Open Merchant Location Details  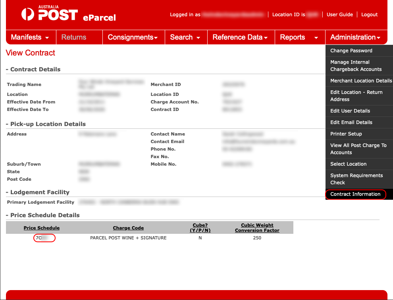(359, 81)
